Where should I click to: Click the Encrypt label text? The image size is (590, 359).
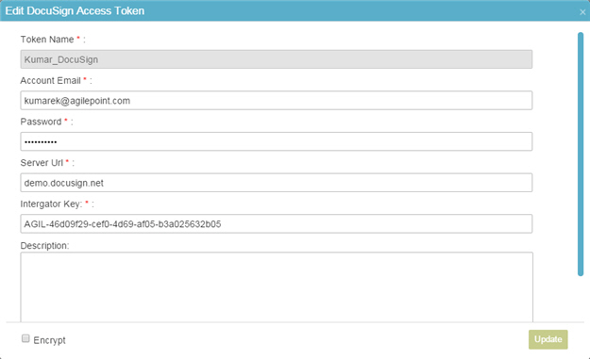tap(49, 340)
